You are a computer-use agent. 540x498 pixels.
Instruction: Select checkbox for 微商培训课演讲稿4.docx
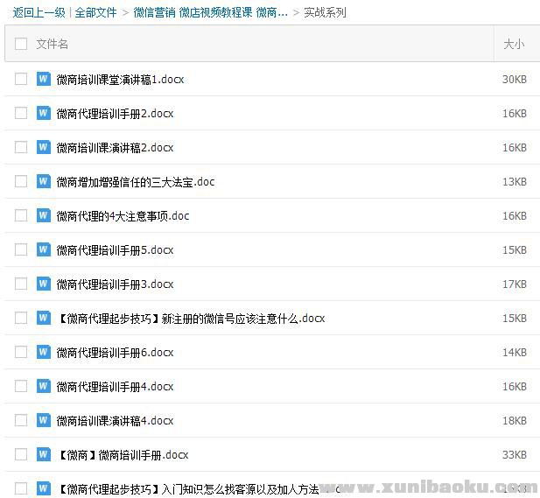[x=21, y=420]
